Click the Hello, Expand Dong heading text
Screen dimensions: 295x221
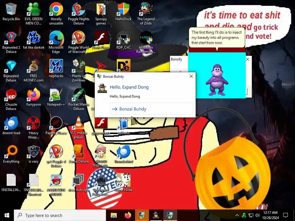[x=129, y=87]
